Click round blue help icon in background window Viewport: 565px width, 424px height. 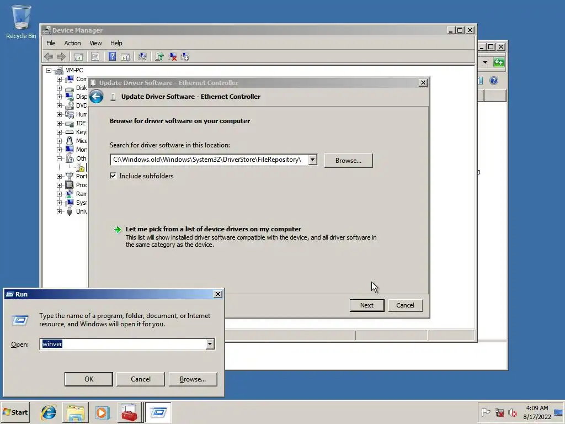pos(494,81)
